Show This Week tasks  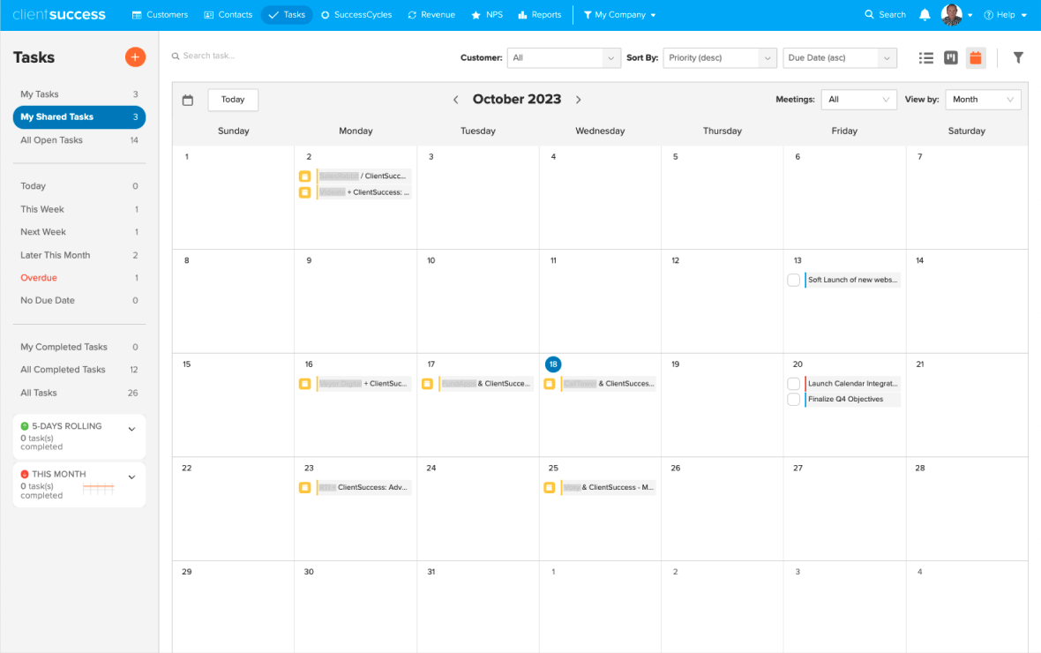(79, 209)
